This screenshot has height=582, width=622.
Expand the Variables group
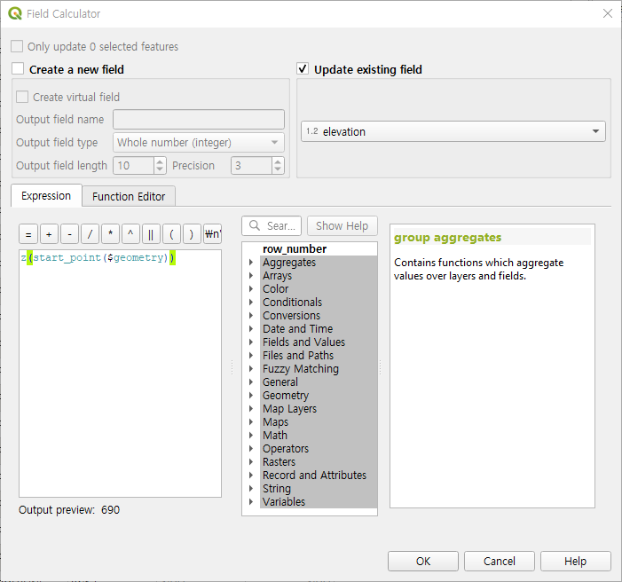[251, 501]
